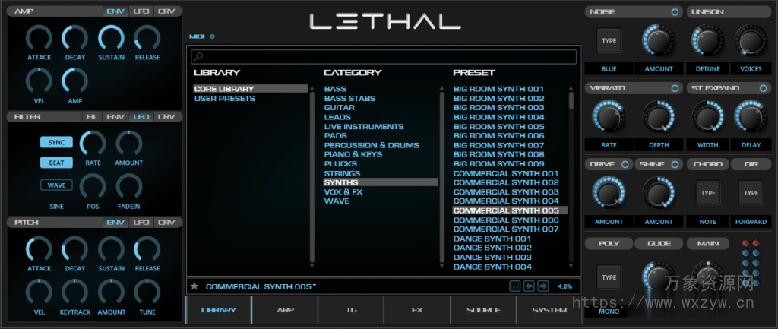The width and height of the screenshot is (778, 329).
Task: Click the Drive Amount knob
Action: [609, 192]
